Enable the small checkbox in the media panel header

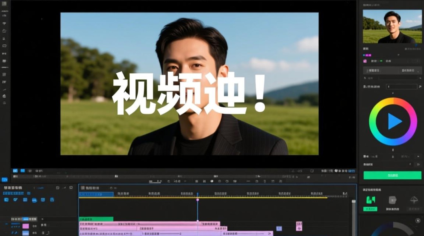pos(29,193)
